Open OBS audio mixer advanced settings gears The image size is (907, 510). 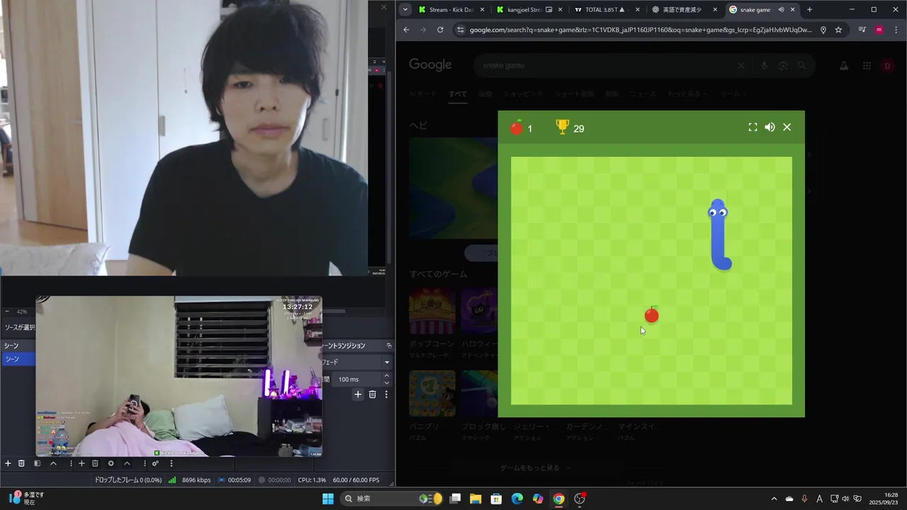(x=155, y=463)
